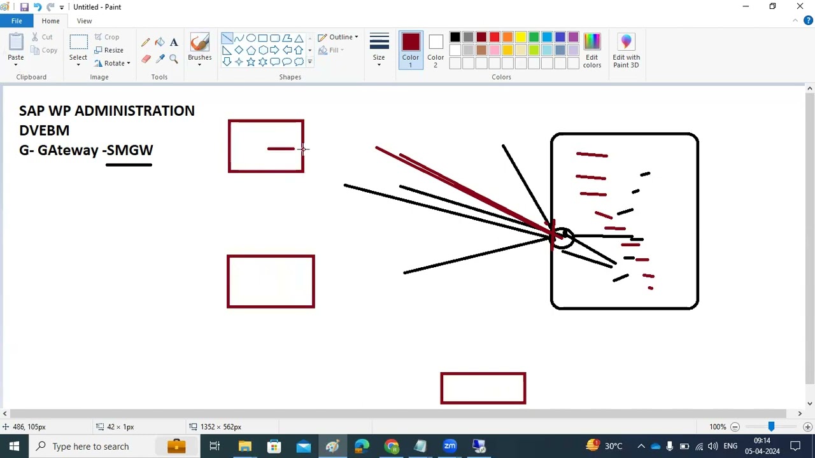Click the Fill shape option

click(331, 50)
